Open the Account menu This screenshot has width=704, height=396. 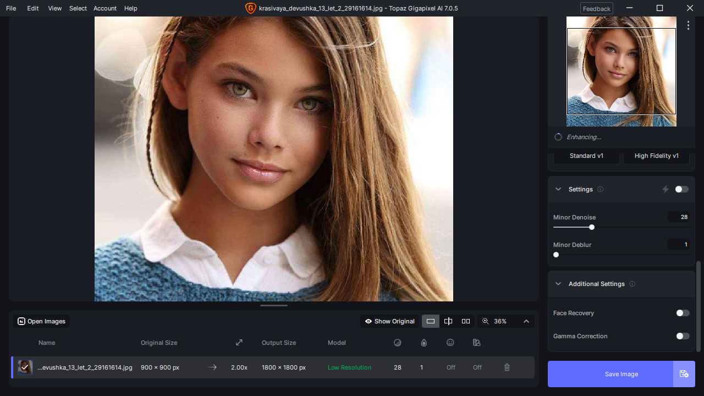pyautogui.click(x=105, y=8)
